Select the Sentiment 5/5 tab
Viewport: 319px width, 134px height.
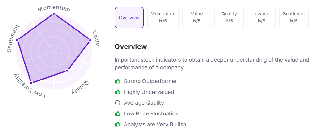[294, 18]
